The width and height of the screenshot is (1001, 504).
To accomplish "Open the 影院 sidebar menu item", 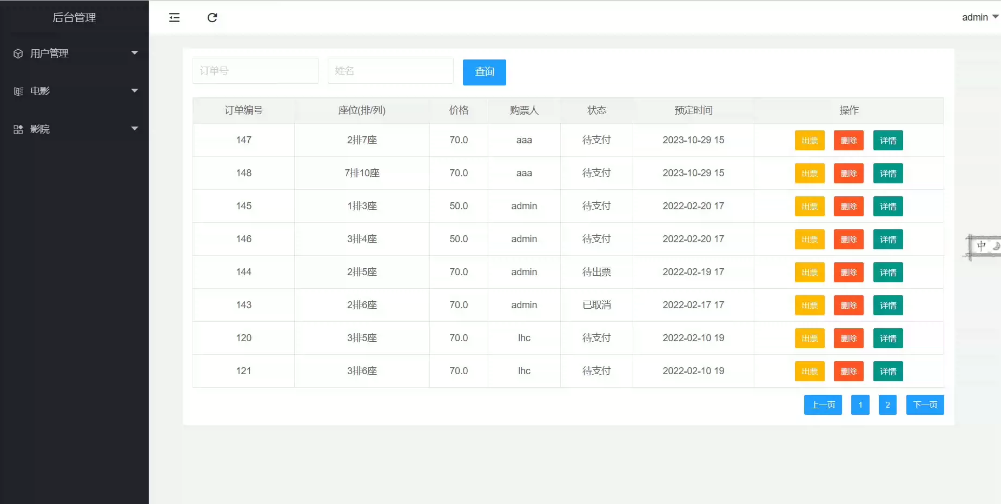I will click(x=40, y=129).
